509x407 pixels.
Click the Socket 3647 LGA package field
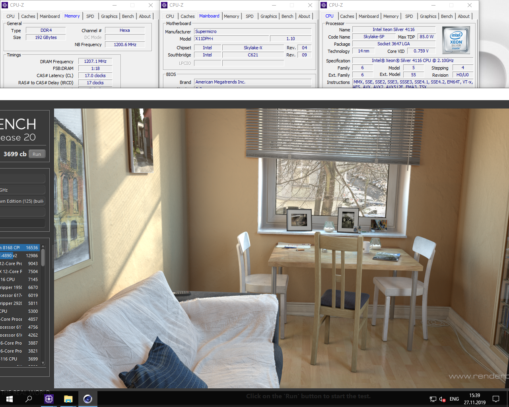click(394, 44)
